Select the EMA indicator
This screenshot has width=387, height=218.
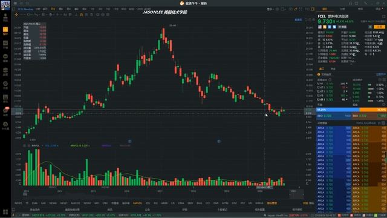pos(34,203)
